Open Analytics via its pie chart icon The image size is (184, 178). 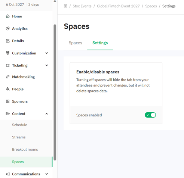(x=8, y=29)
